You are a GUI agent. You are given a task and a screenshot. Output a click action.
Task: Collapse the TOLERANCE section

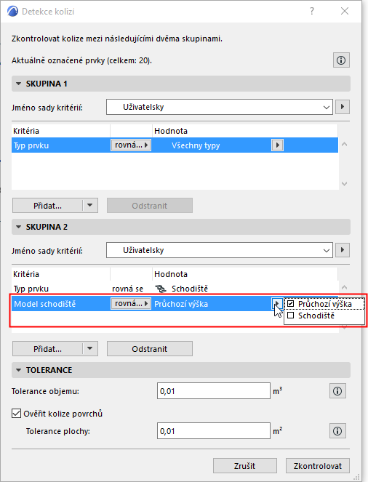pyautogui.click(x=18, y=370)
